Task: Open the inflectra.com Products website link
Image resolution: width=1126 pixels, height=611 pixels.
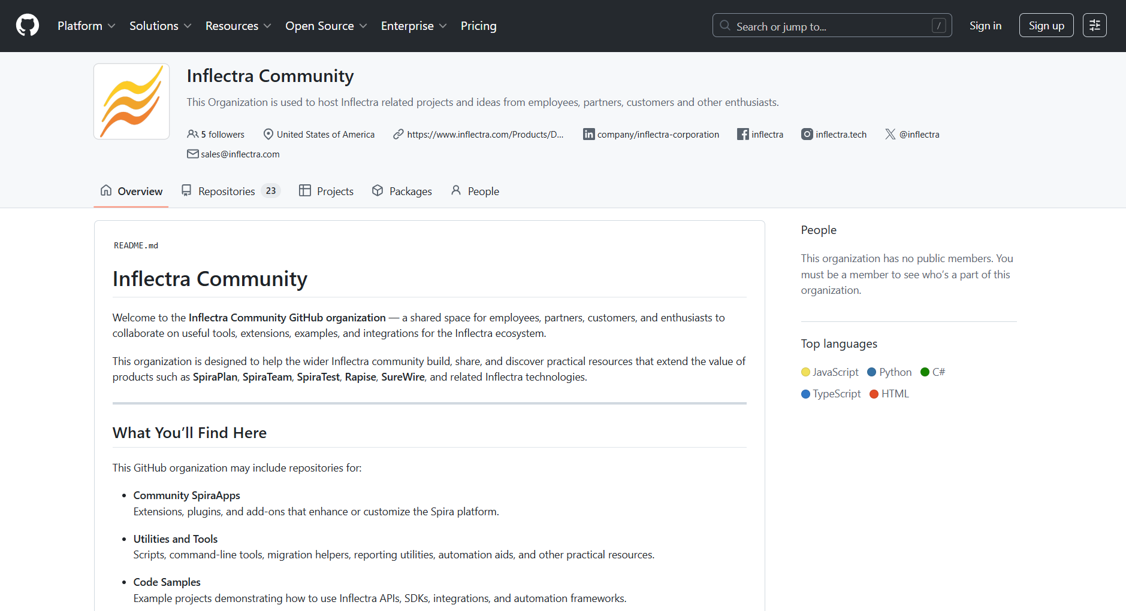Action: [x=485, y=135]
